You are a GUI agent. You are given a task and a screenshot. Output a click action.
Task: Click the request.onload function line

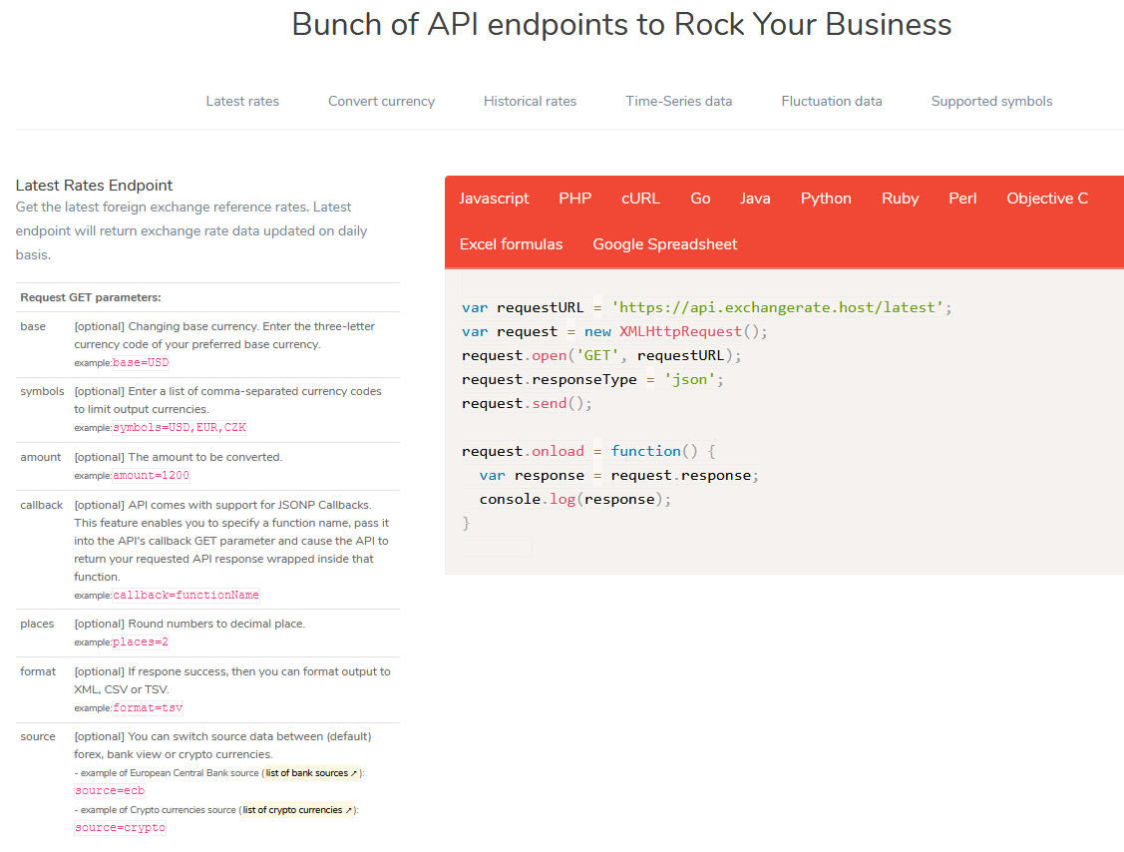[587, 451]
